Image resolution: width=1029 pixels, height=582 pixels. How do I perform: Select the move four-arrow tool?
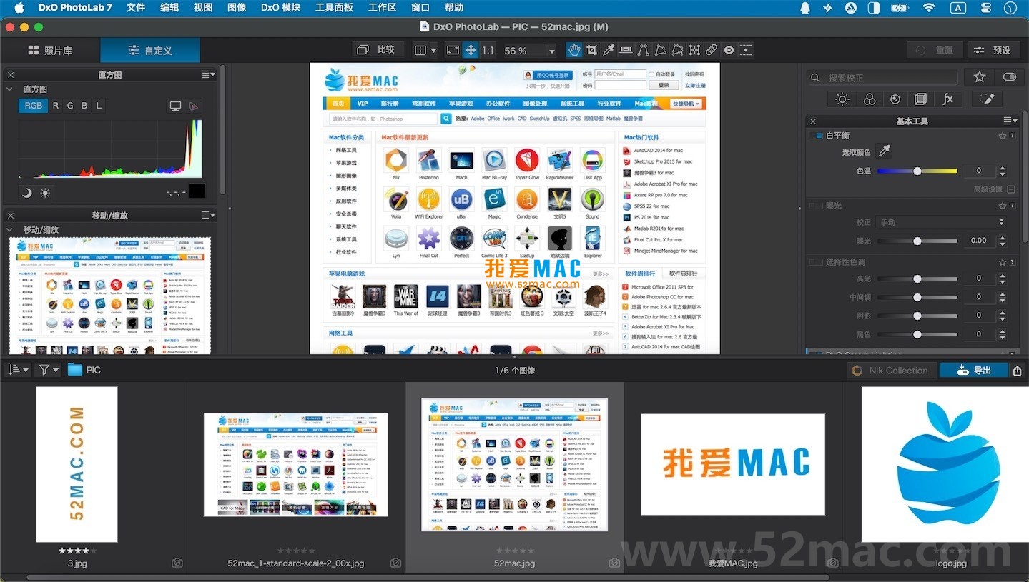[471, 50]
